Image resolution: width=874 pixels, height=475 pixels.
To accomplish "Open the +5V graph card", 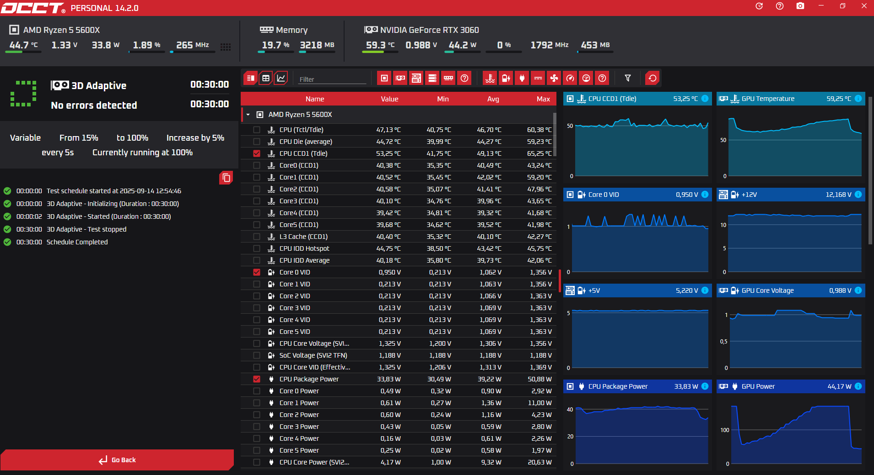I will coord(637,328).
